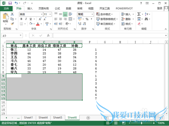Toggle Underline formatting
This screenshot has width=169, height=126.
point(31,19)
